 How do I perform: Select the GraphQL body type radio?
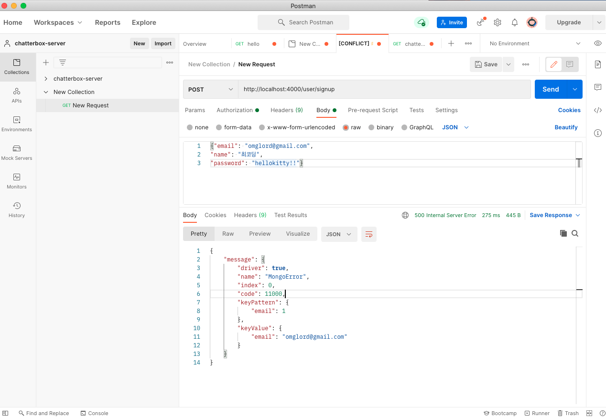click(404, 127)
